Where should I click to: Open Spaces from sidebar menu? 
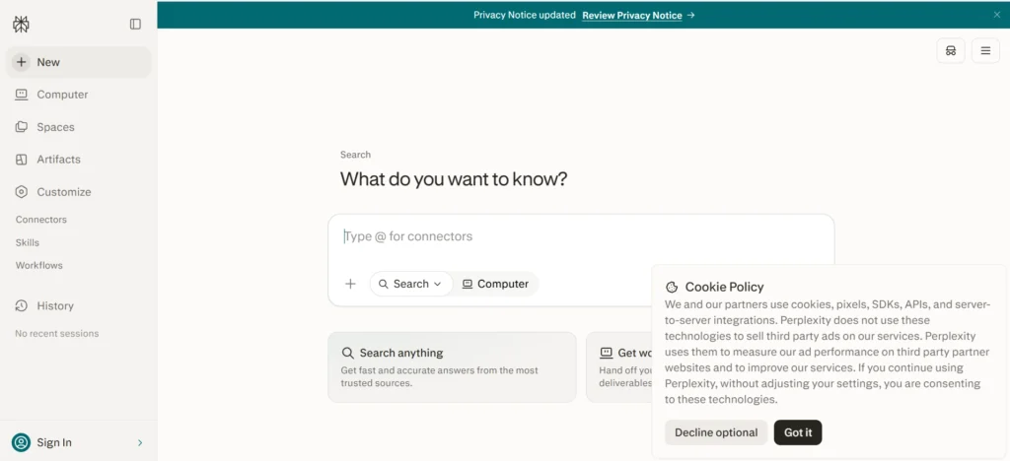pyautogui.click(x=79, y=127)
